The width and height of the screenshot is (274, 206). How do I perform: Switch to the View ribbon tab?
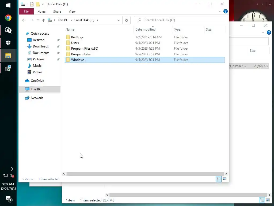point(72,12)
